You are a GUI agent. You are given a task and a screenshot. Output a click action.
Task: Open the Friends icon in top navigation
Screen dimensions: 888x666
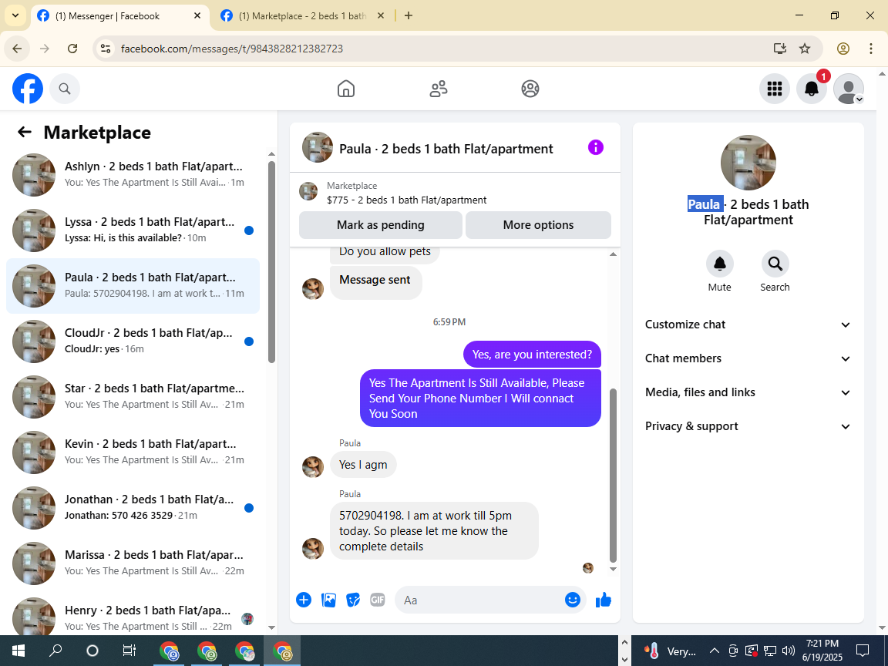tap(439, 89)
